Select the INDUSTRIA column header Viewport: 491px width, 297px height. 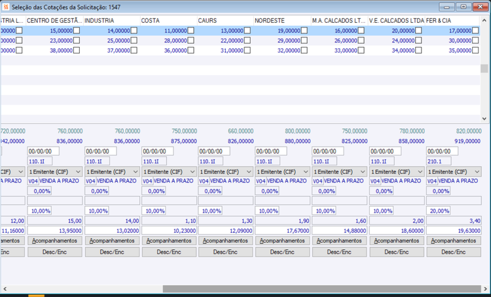pyautogui.click(x=112, y=21)
